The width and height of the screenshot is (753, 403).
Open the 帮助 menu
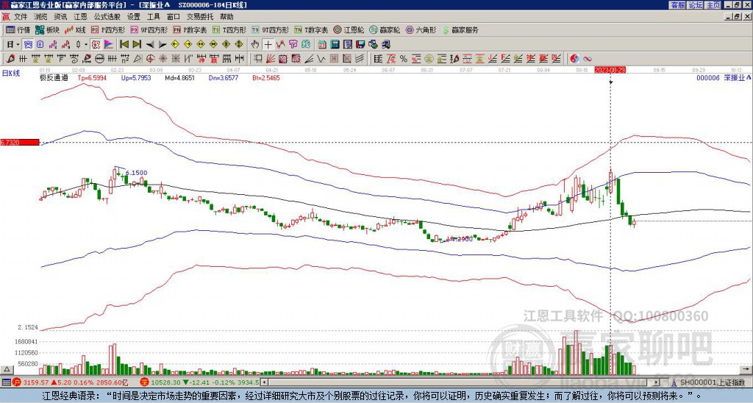(226, 17)
